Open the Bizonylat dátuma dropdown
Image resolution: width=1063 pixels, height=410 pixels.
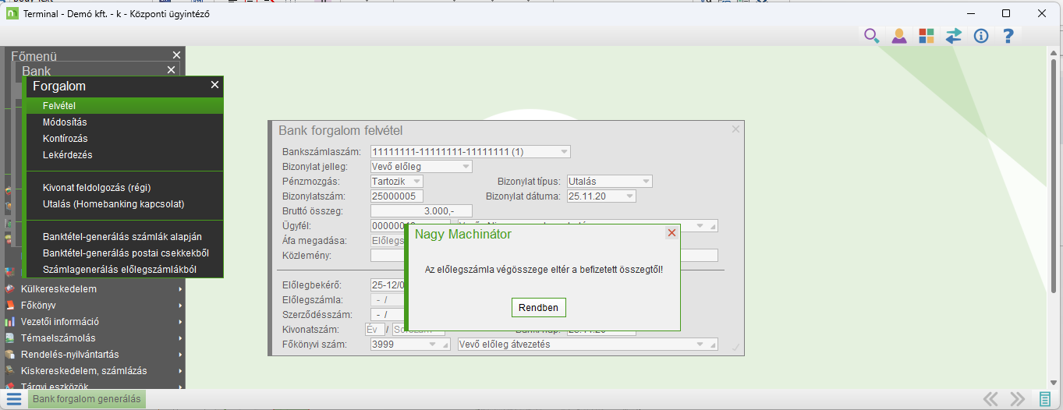click(x=630, y=196)
